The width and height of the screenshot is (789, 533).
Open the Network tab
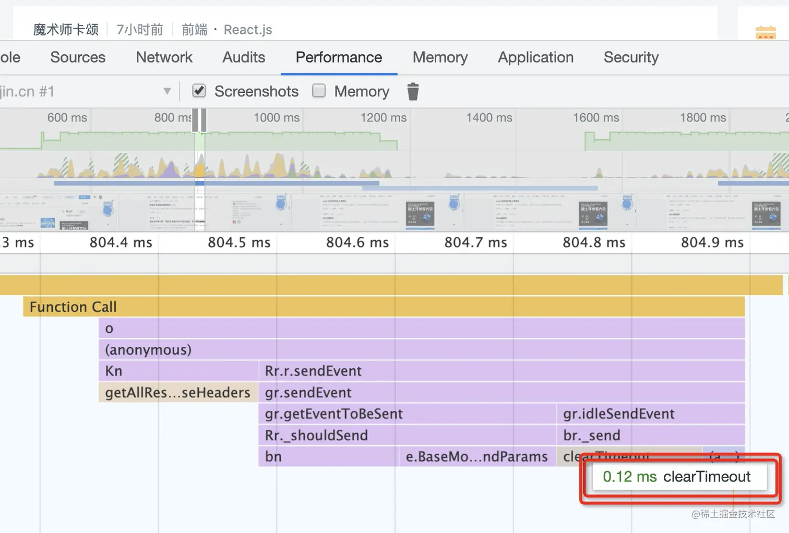coord(164,57)
